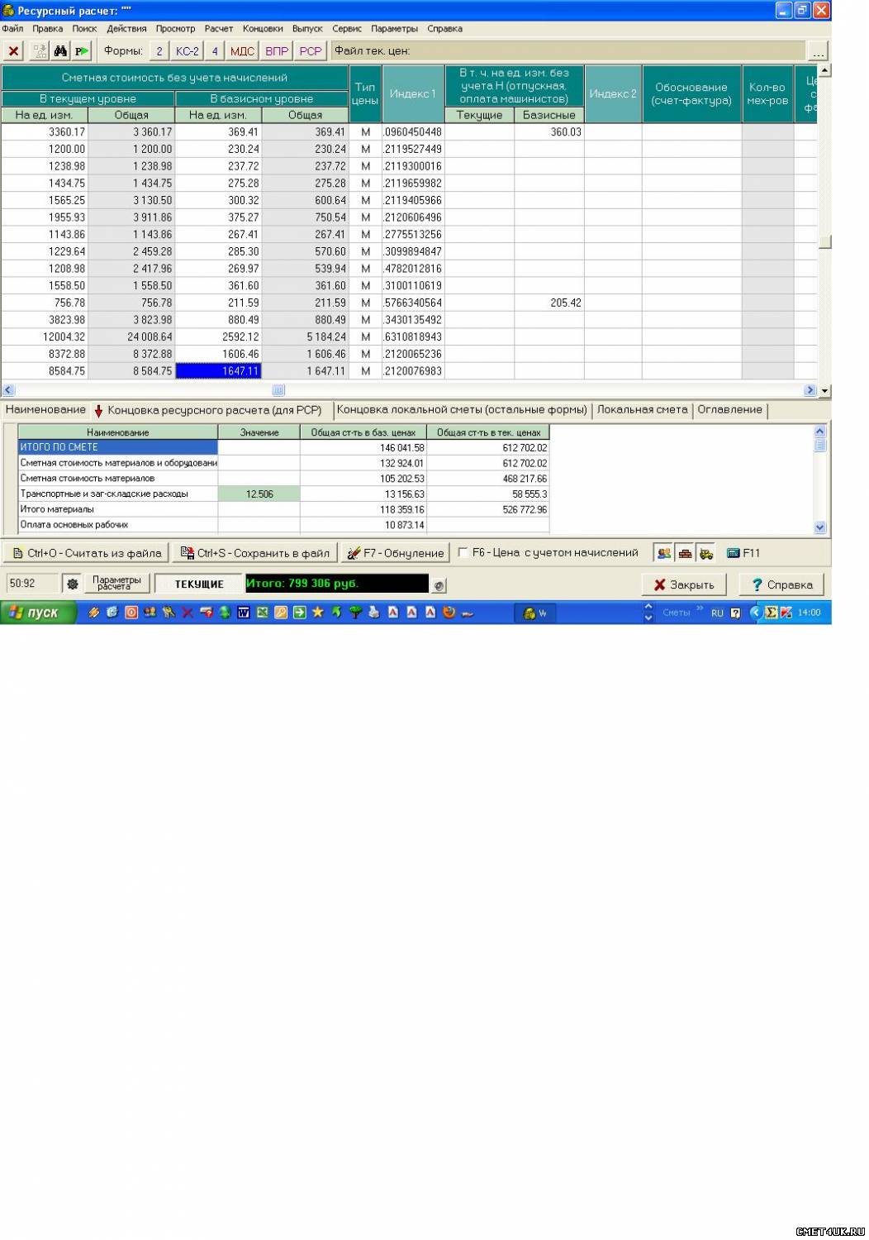
Task: Click the Word icon in quick launch
Action: coord(244,613)
